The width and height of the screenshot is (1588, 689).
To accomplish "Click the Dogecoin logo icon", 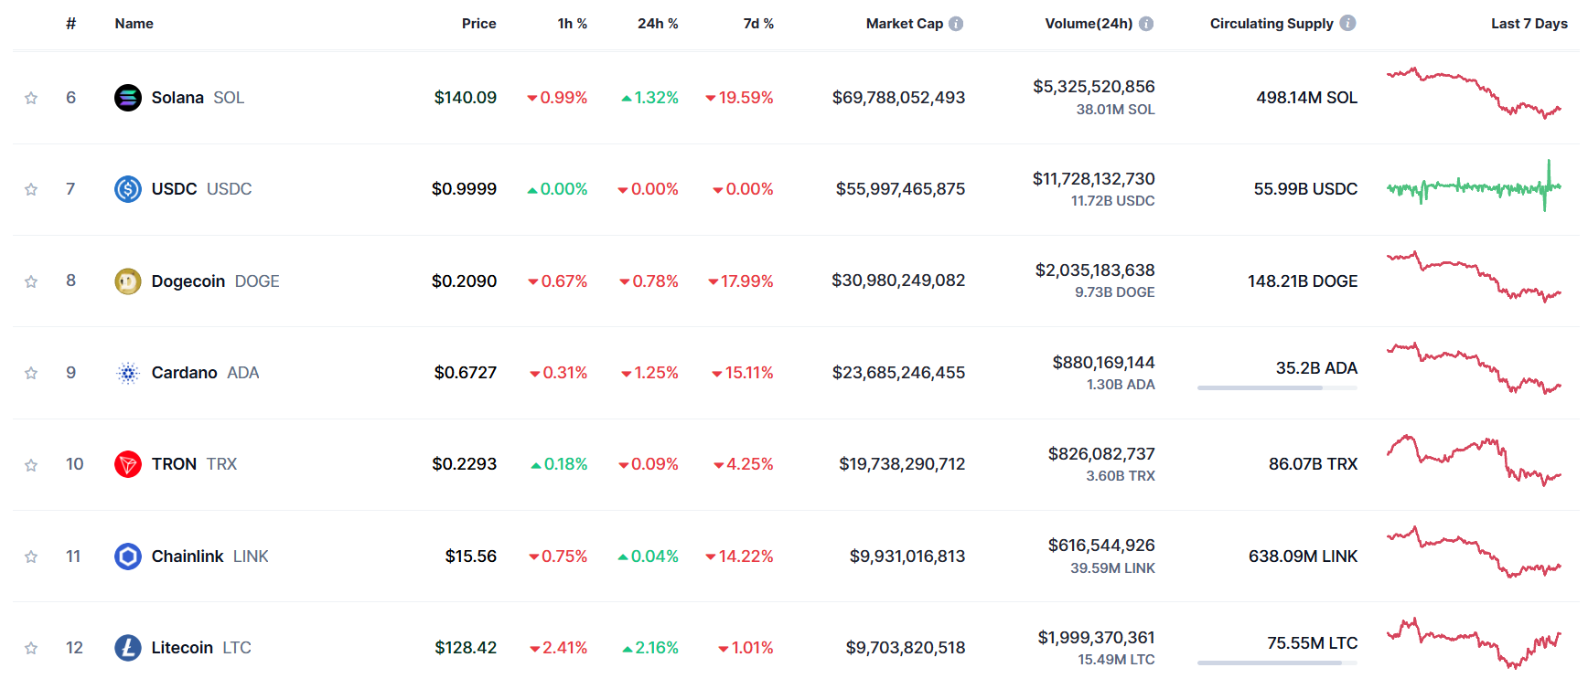I will tap(128, 281).
